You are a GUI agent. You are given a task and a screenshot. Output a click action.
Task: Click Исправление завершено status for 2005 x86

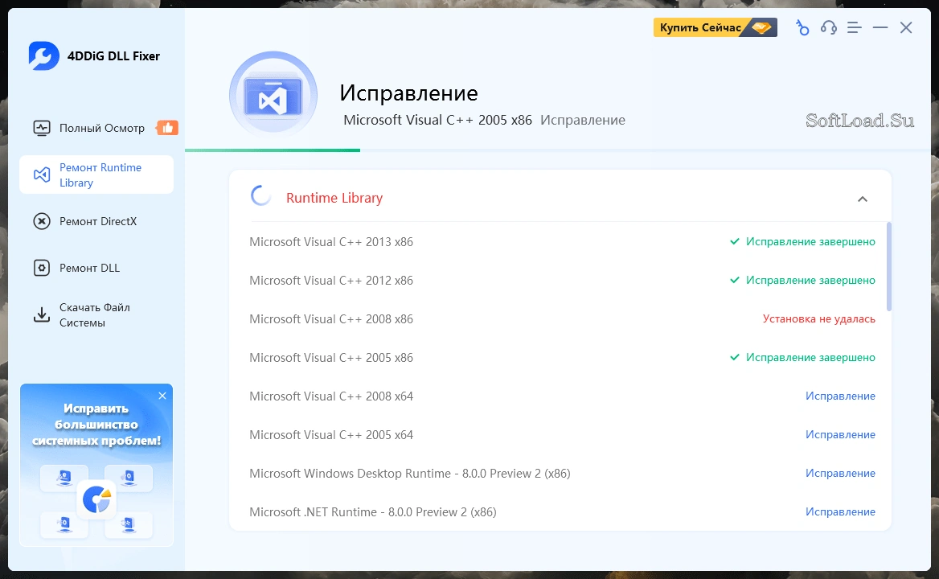tap(802, 358)
